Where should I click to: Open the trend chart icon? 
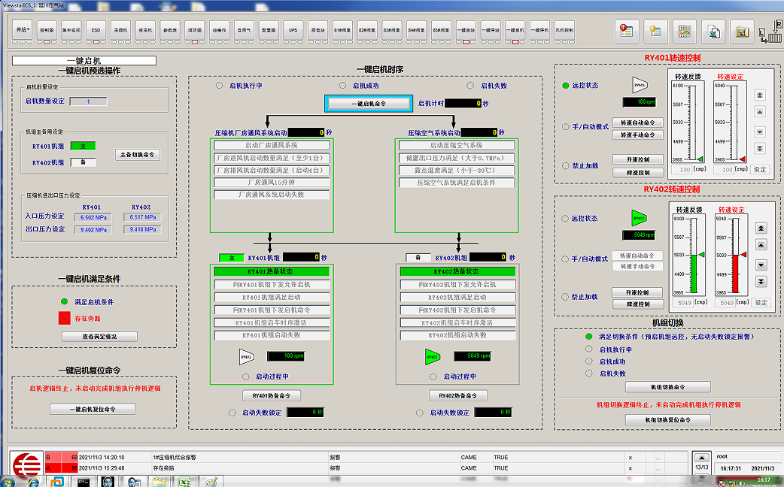[x=684, y=31]
